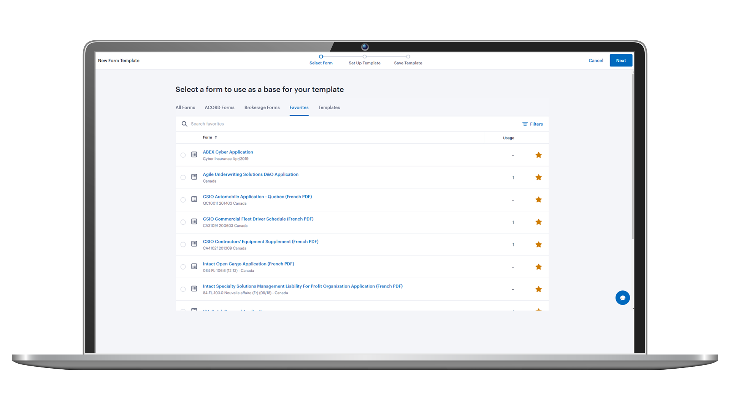Unfavorite the ABEX Cyber Application star

[x=538, y=155]
